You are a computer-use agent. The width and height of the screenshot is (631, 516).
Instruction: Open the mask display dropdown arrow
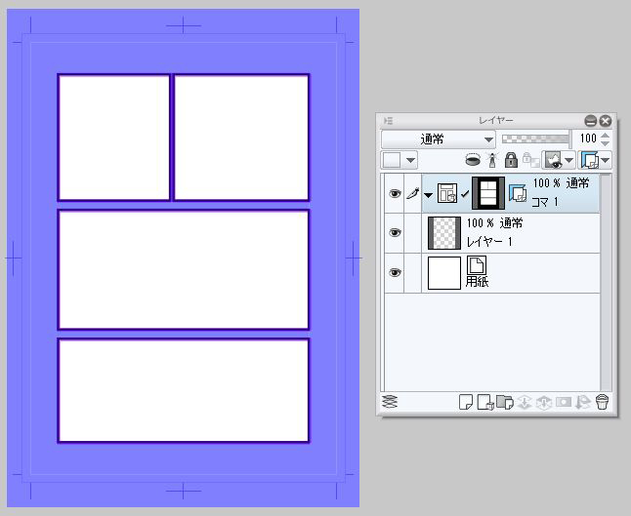(568, 160)
